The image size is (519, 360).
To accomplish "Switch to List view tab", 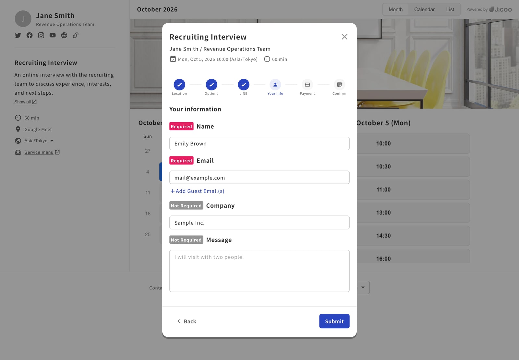I will [450, 9].
